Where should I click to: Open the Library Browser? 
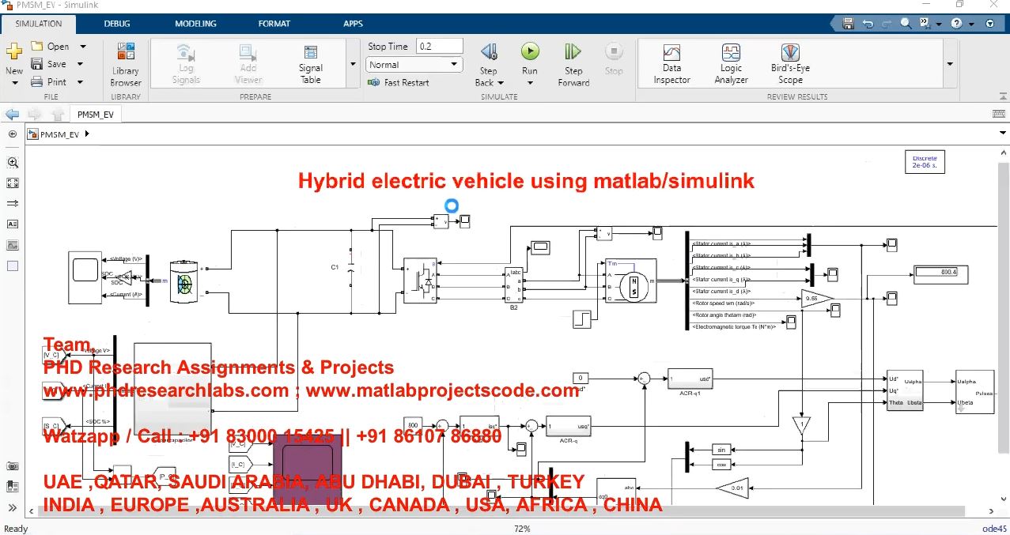[126, 65]
